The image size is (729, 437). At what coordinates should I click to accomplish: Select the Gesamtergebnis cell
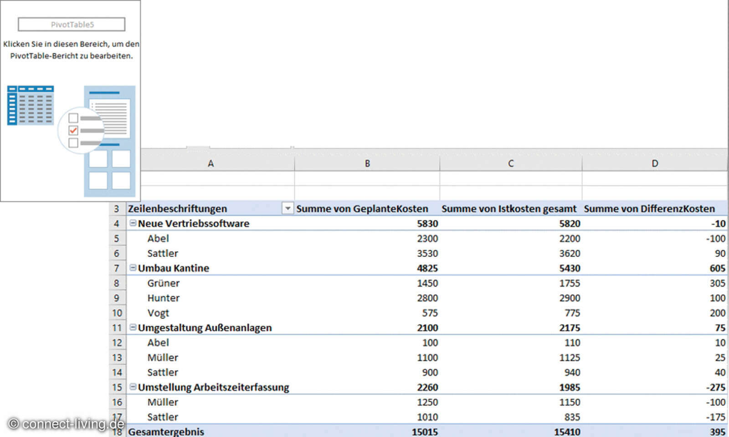click(166, 432)
